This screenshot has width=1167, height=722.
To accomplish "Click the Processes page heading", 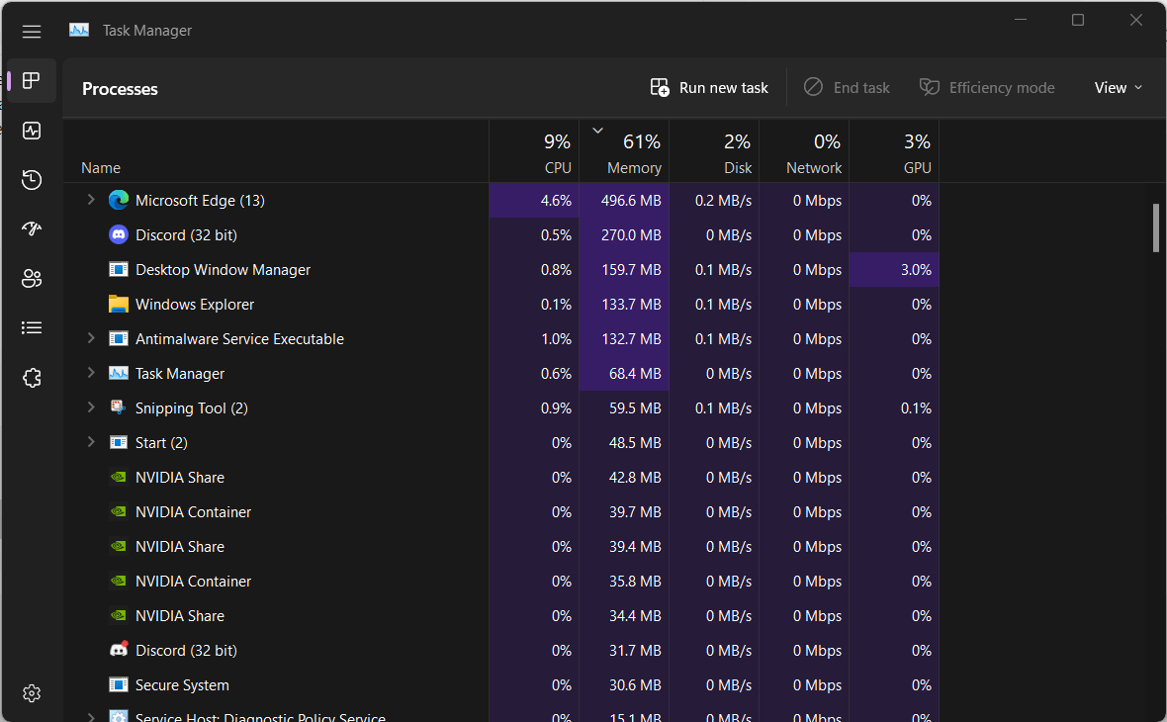I will coord(120,89).
